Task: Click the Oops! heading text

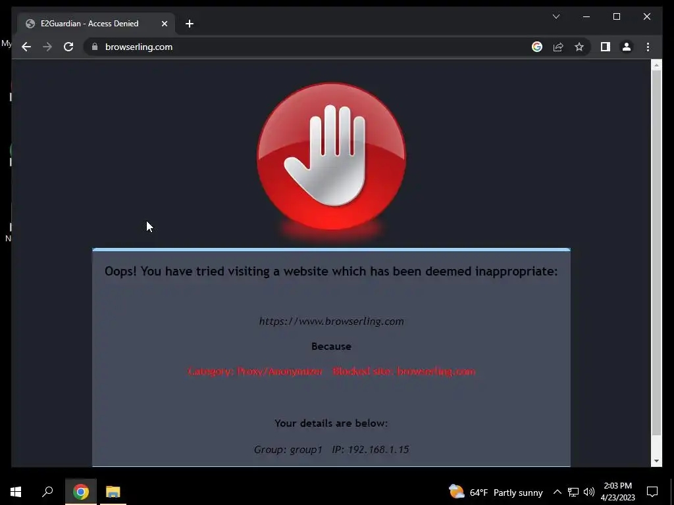Action: [331, 272]
